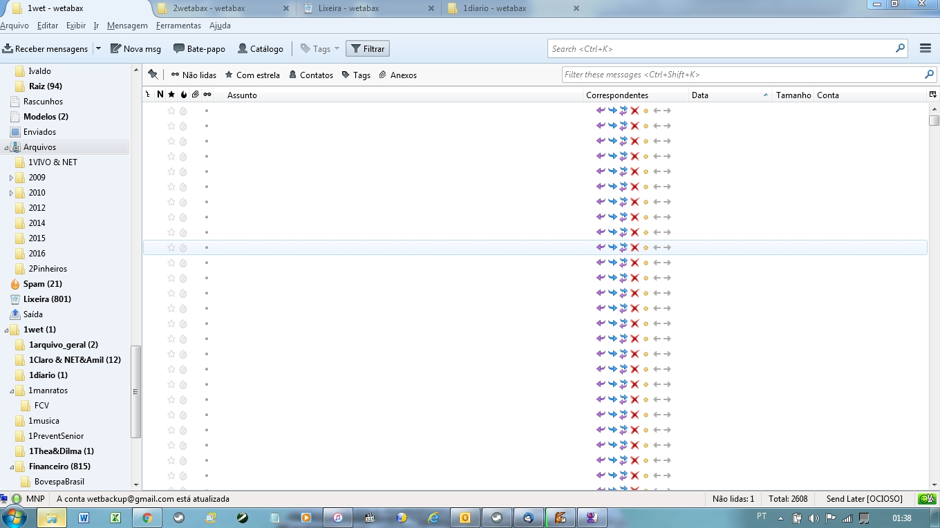Expand the 2009 folder in the tree
Image resolution: width=940 pixels, height=528 pixels.
click(x=11, y=178)
